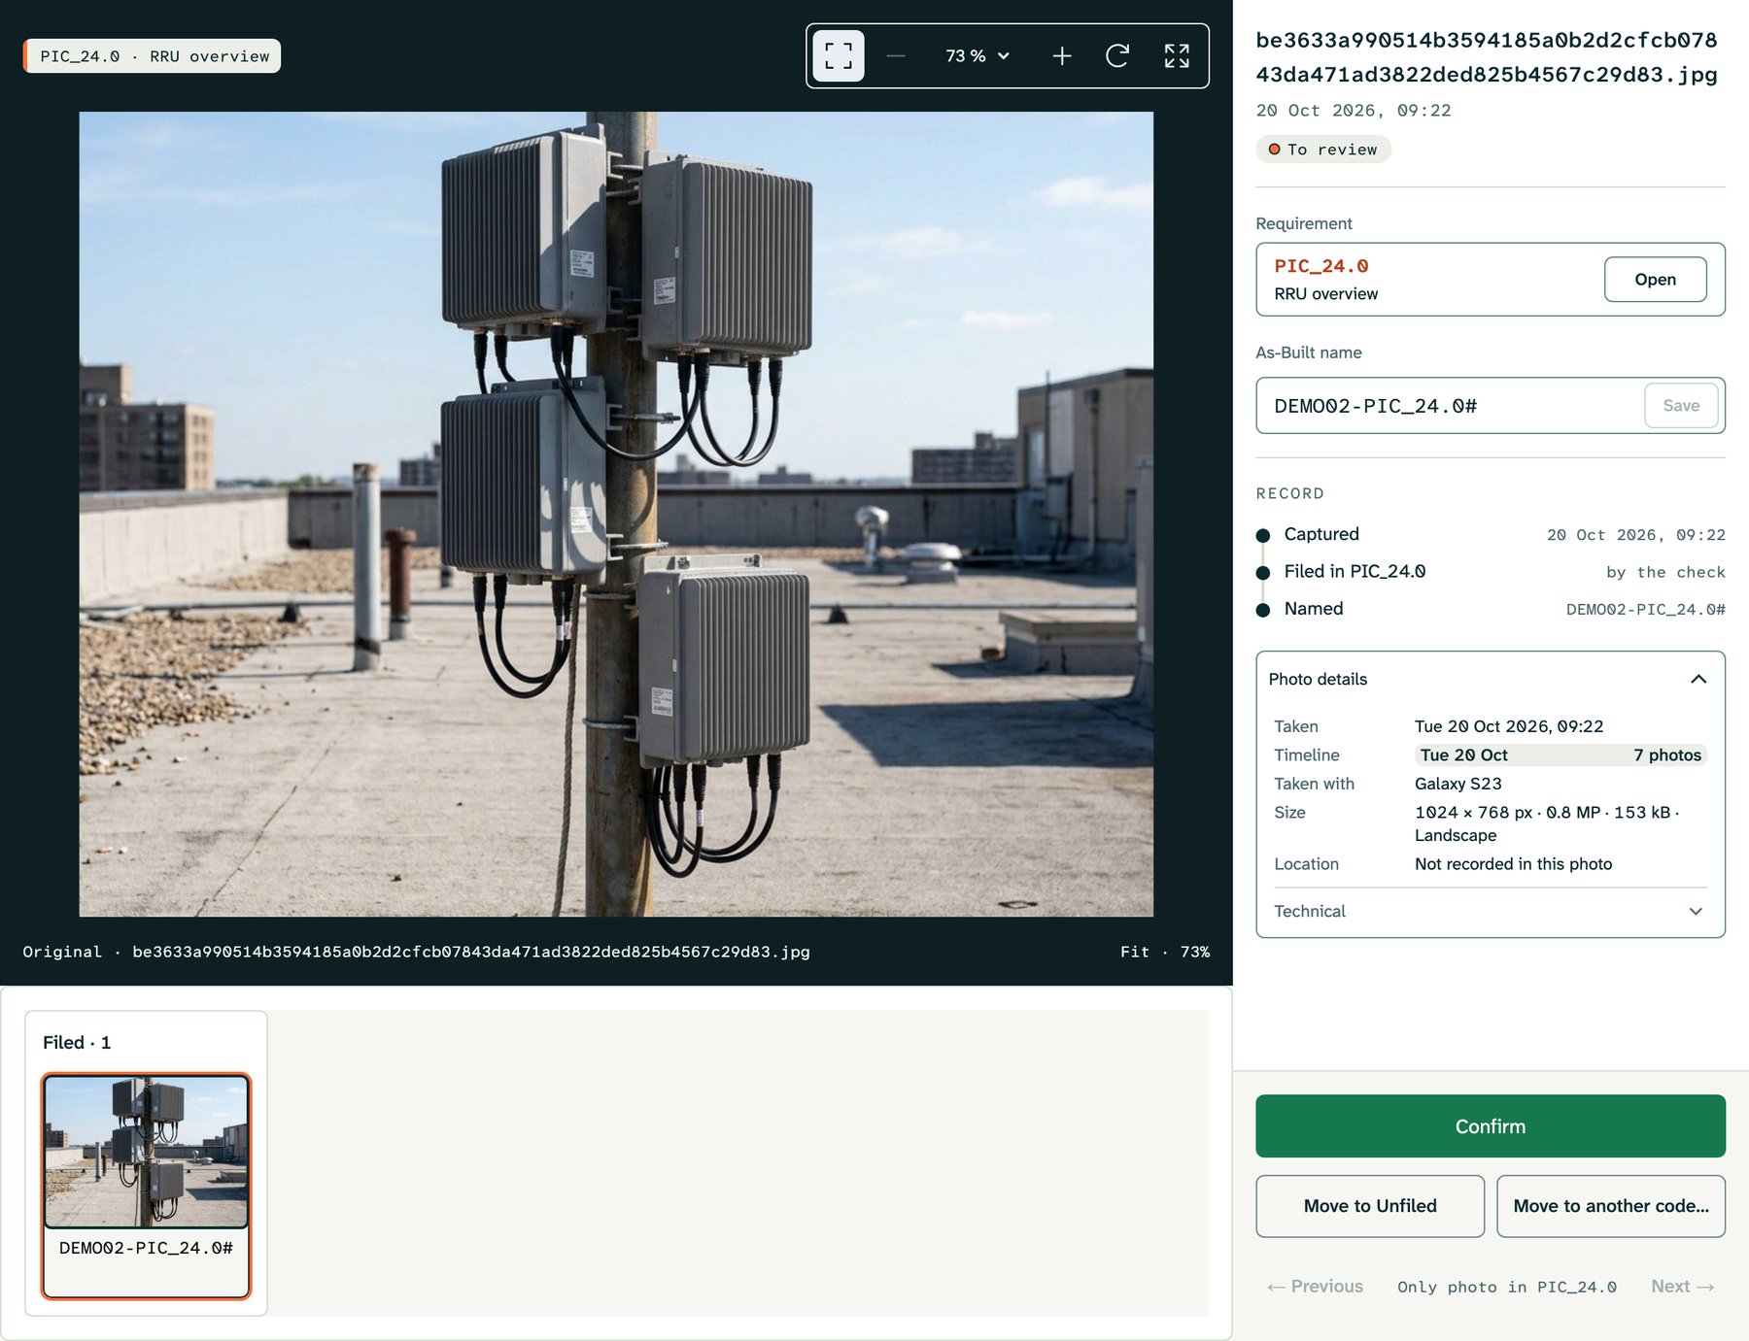The height and width of the screenshot is (1341, 1749).
Task: Zoom in with the plus icon
Action: [x=1062, y=56]
